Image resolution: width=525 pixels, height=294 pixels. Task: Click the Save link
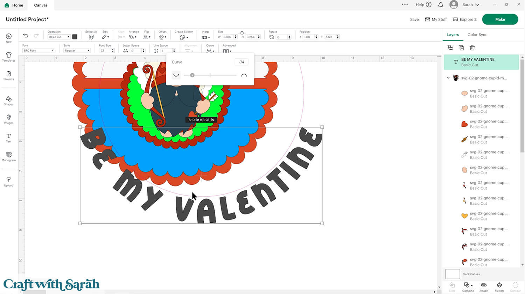click(414, 20)
